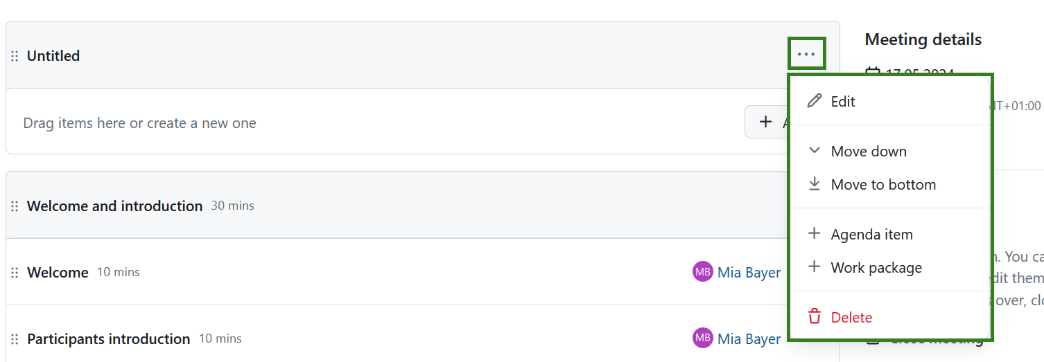Click drag handle beside Participants introduction item
This screenshot has width=1044, height=362.
point(15,339)
